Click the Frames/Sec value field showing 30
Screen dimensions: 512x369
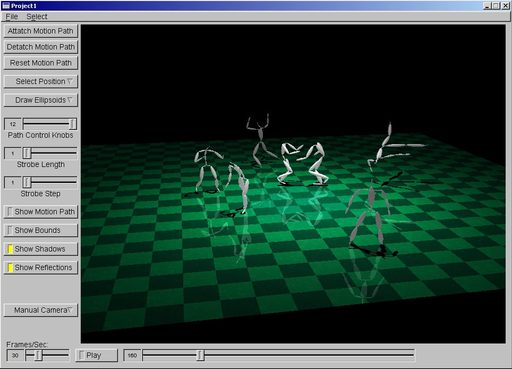[15, 355]
